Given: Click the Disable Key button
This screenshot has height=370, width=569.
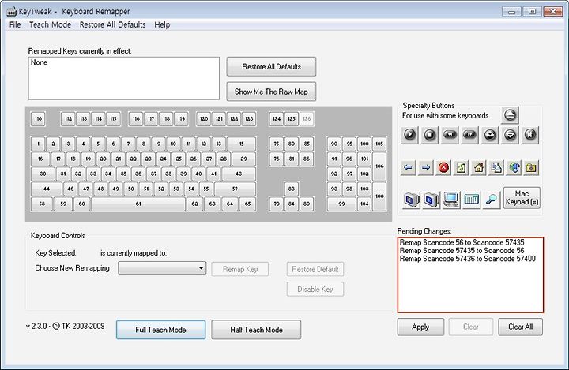Looking at the screenshot, I should [315, 290].
